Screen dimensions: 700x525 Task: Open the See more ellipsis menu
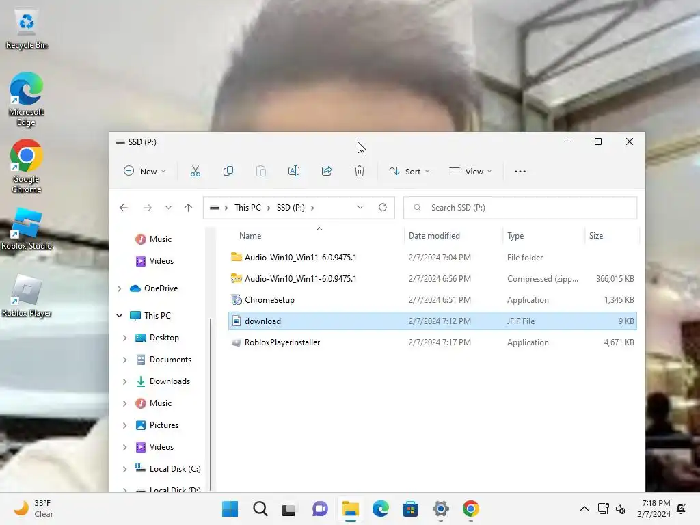click(x=520, y=172)
